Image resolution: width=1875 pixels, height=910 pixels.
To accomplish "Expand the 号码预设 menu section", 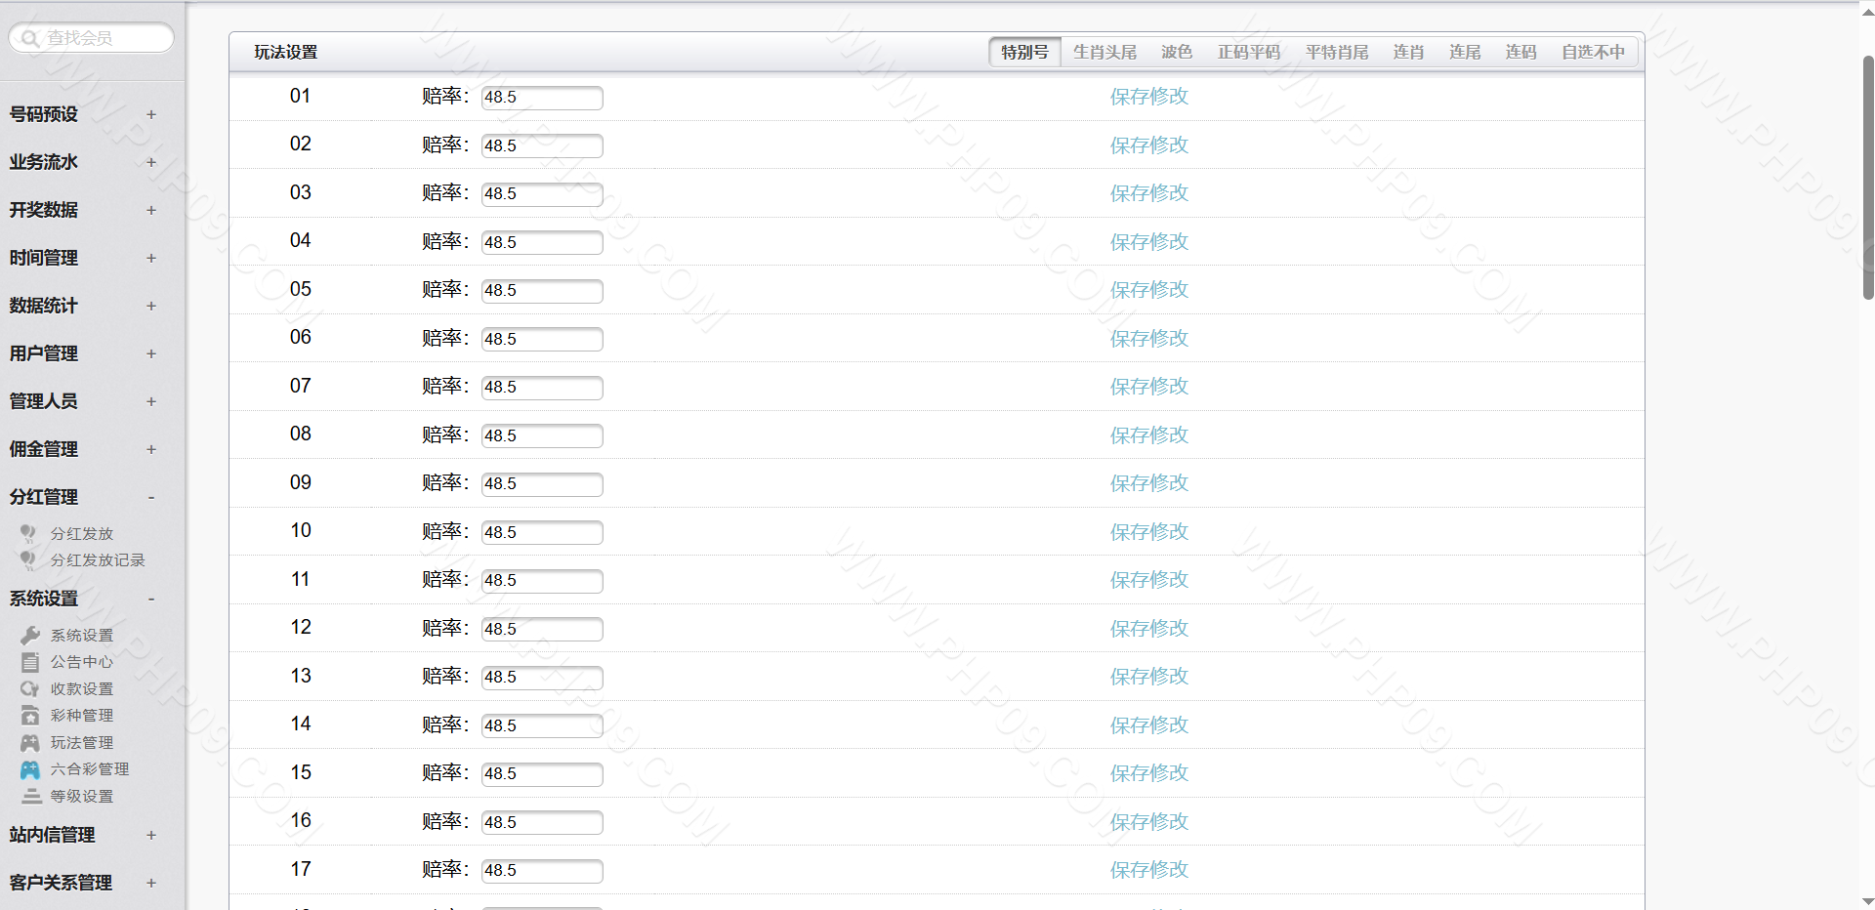I will tap(150, 114).
